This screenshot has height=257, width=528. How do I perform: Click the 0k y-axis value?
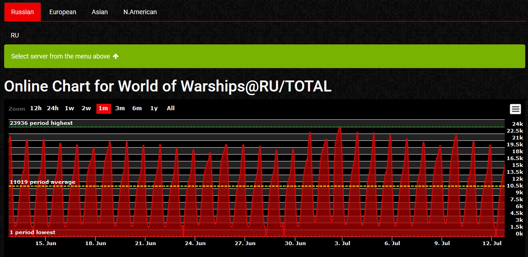(520, 234)
